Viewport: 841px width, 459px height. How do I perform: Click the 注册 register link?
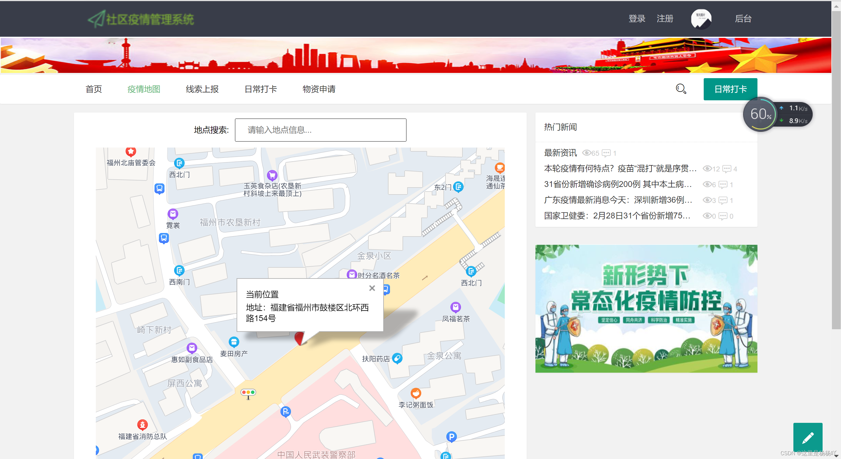(x=665, y=19)
